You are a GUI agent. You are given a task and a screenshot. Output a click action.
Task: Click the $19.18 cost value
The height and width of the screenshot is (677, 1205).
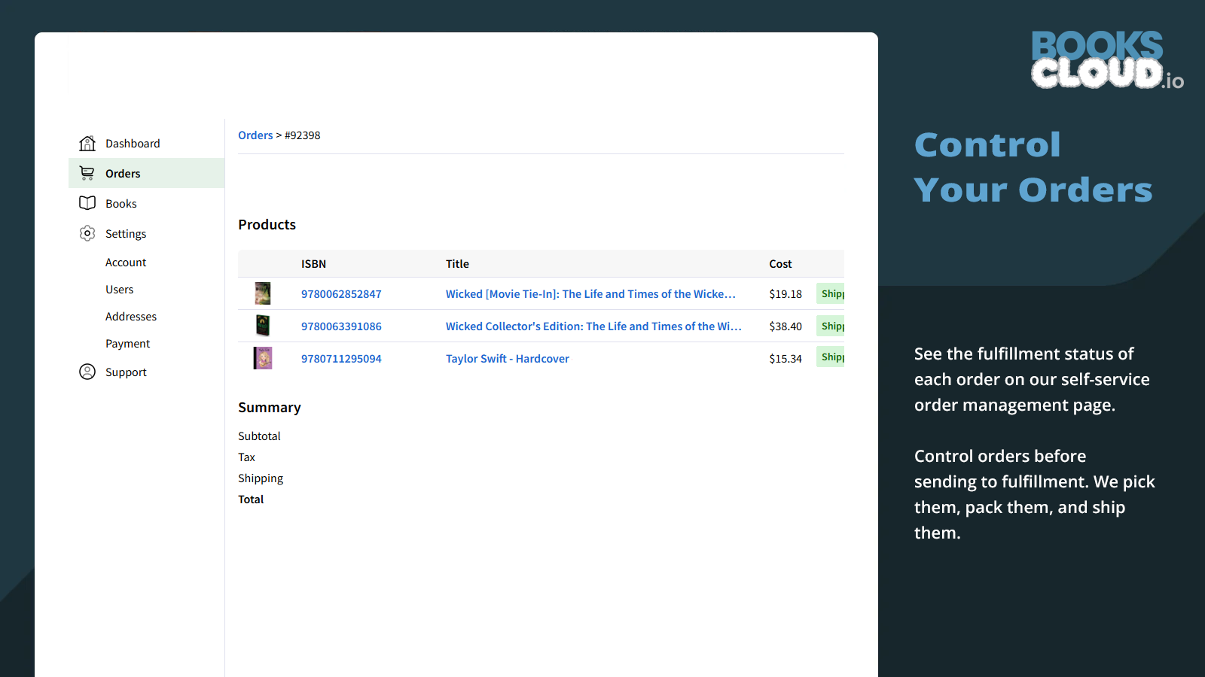pyautogui.click(x=786, y=294)
